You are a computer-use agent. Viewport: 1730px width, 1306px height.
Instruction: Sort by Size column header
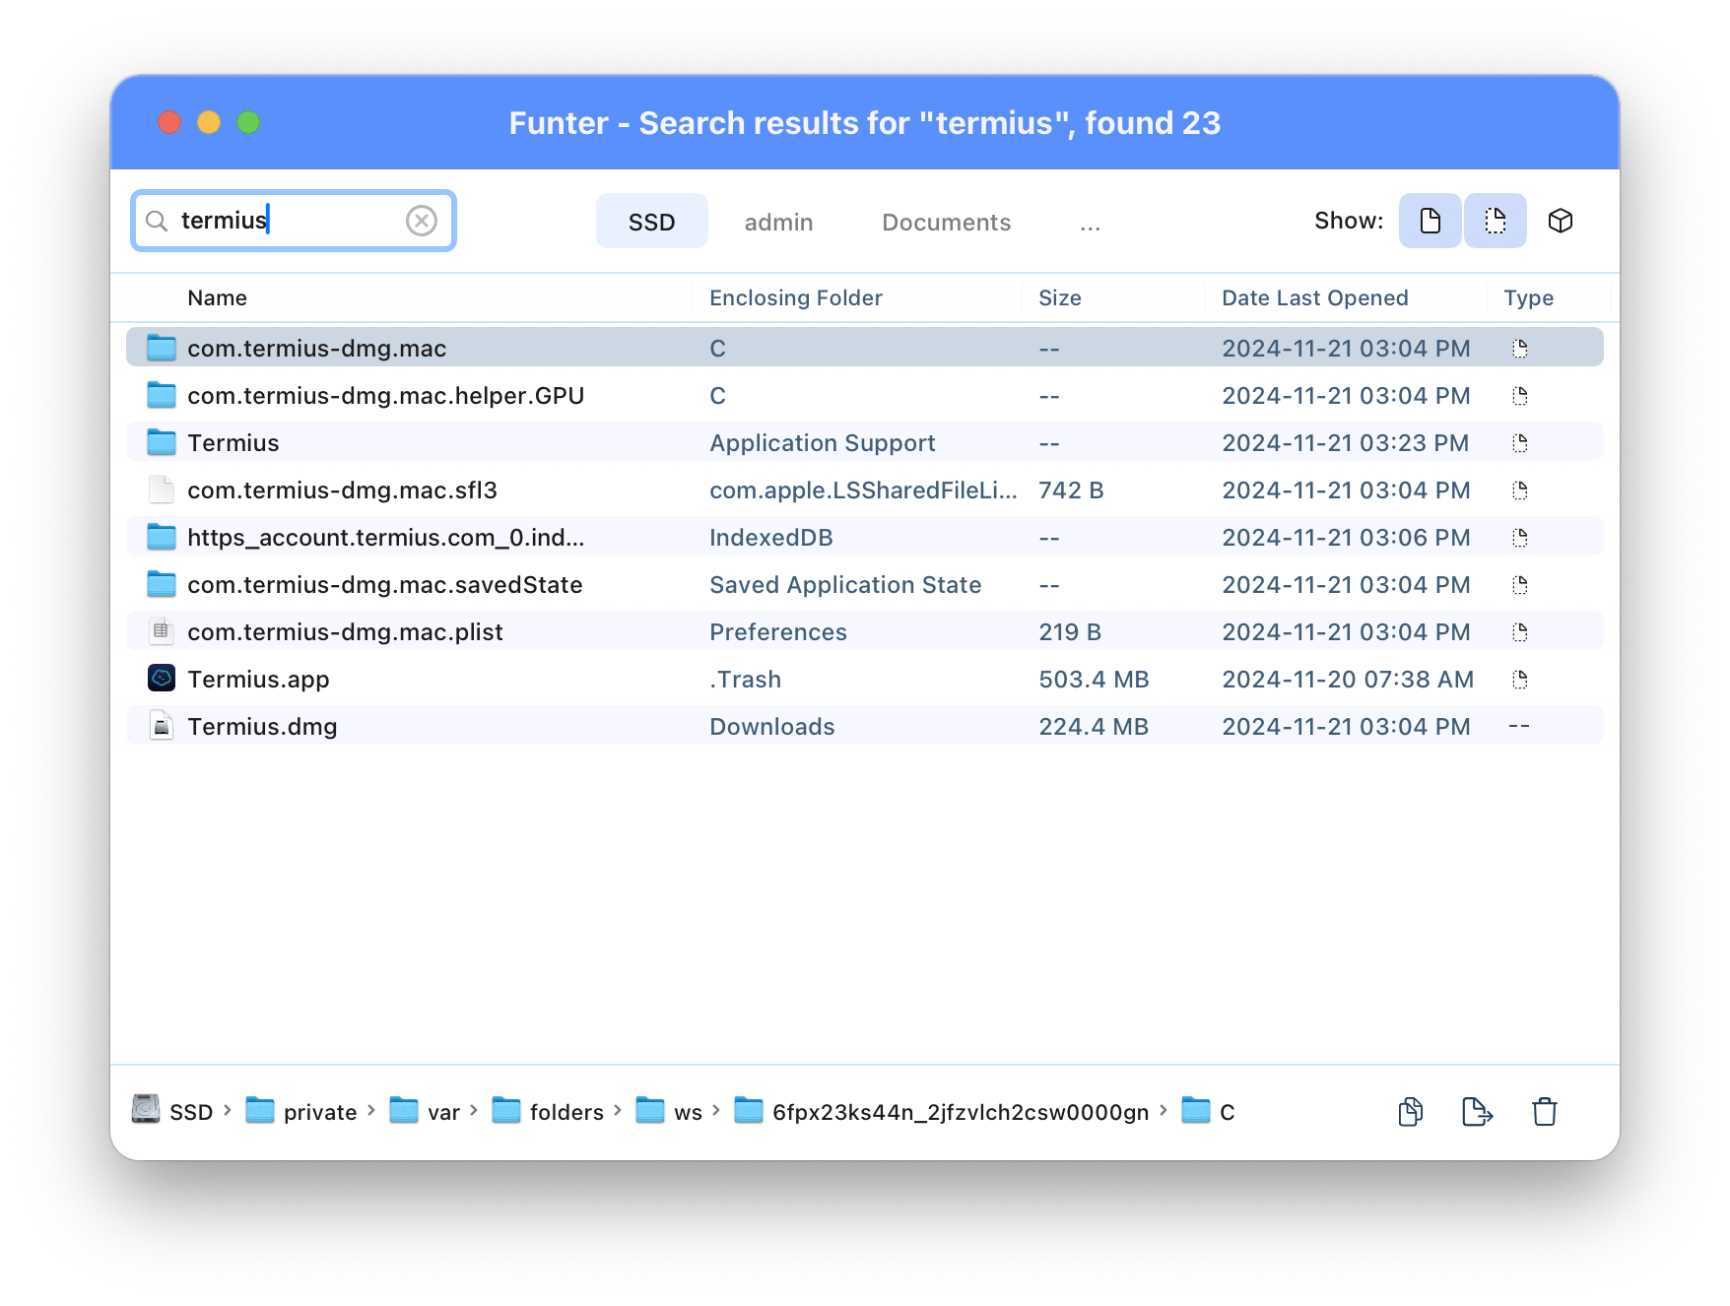click(1060, 297)
